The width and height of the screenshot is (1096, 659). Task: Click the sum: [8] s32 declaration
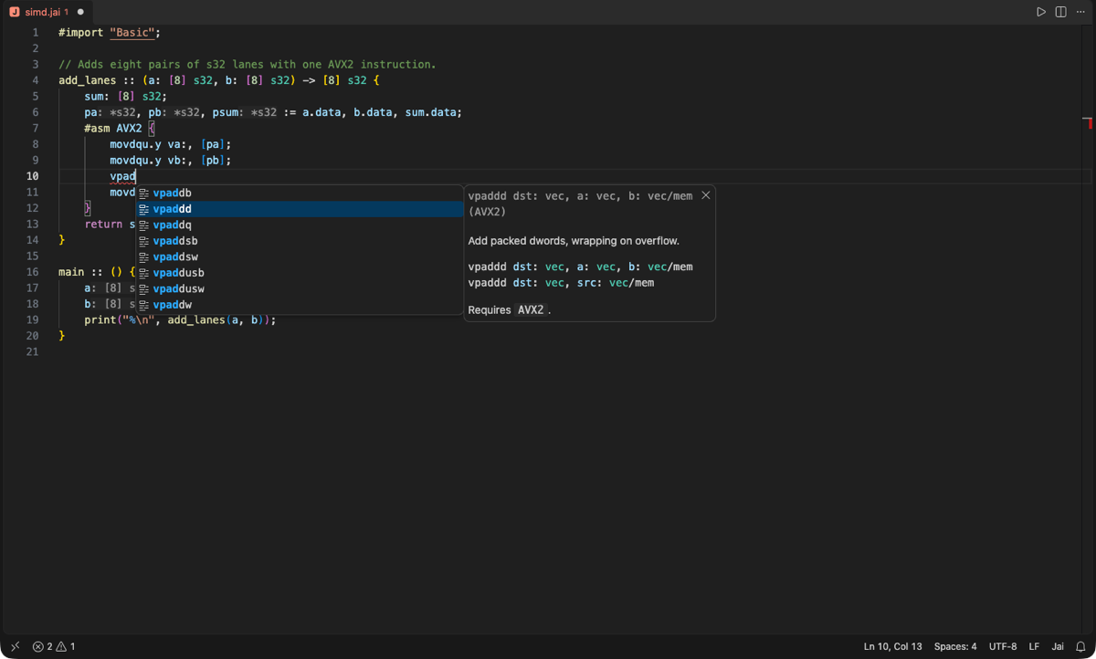126,97
